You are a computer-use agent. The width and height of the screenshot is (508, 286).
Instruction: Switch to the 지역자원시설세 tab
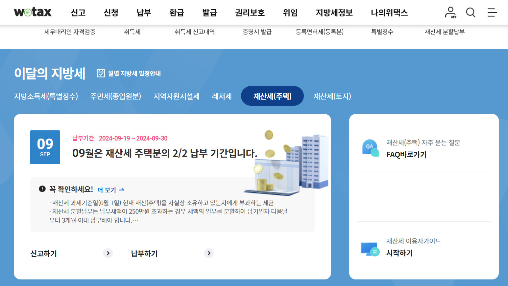click(177, 96)
